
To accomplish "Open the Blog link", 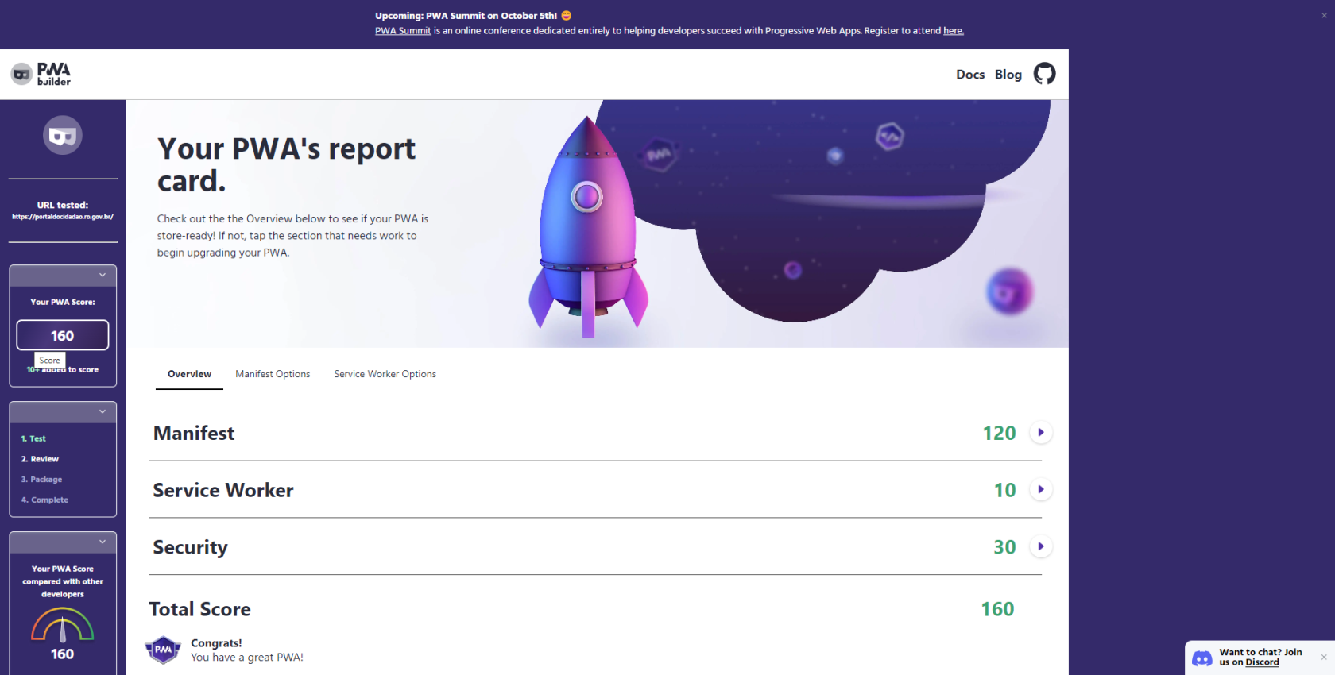I will [x=1008, y=75].
